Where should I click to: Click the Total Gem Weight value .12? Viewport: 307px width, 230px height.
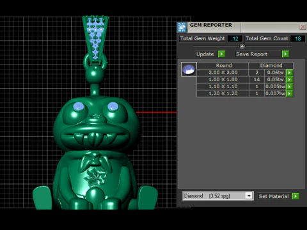click(235, 38)
